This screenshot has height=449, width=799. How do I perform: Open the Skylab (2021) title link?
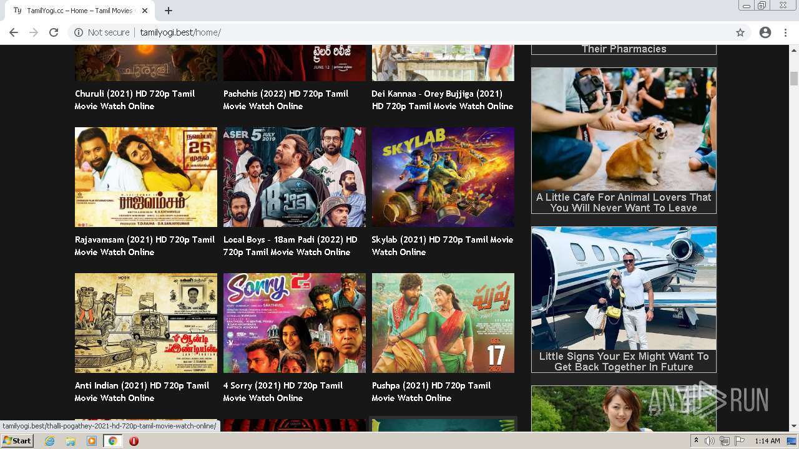click(443, 246)
